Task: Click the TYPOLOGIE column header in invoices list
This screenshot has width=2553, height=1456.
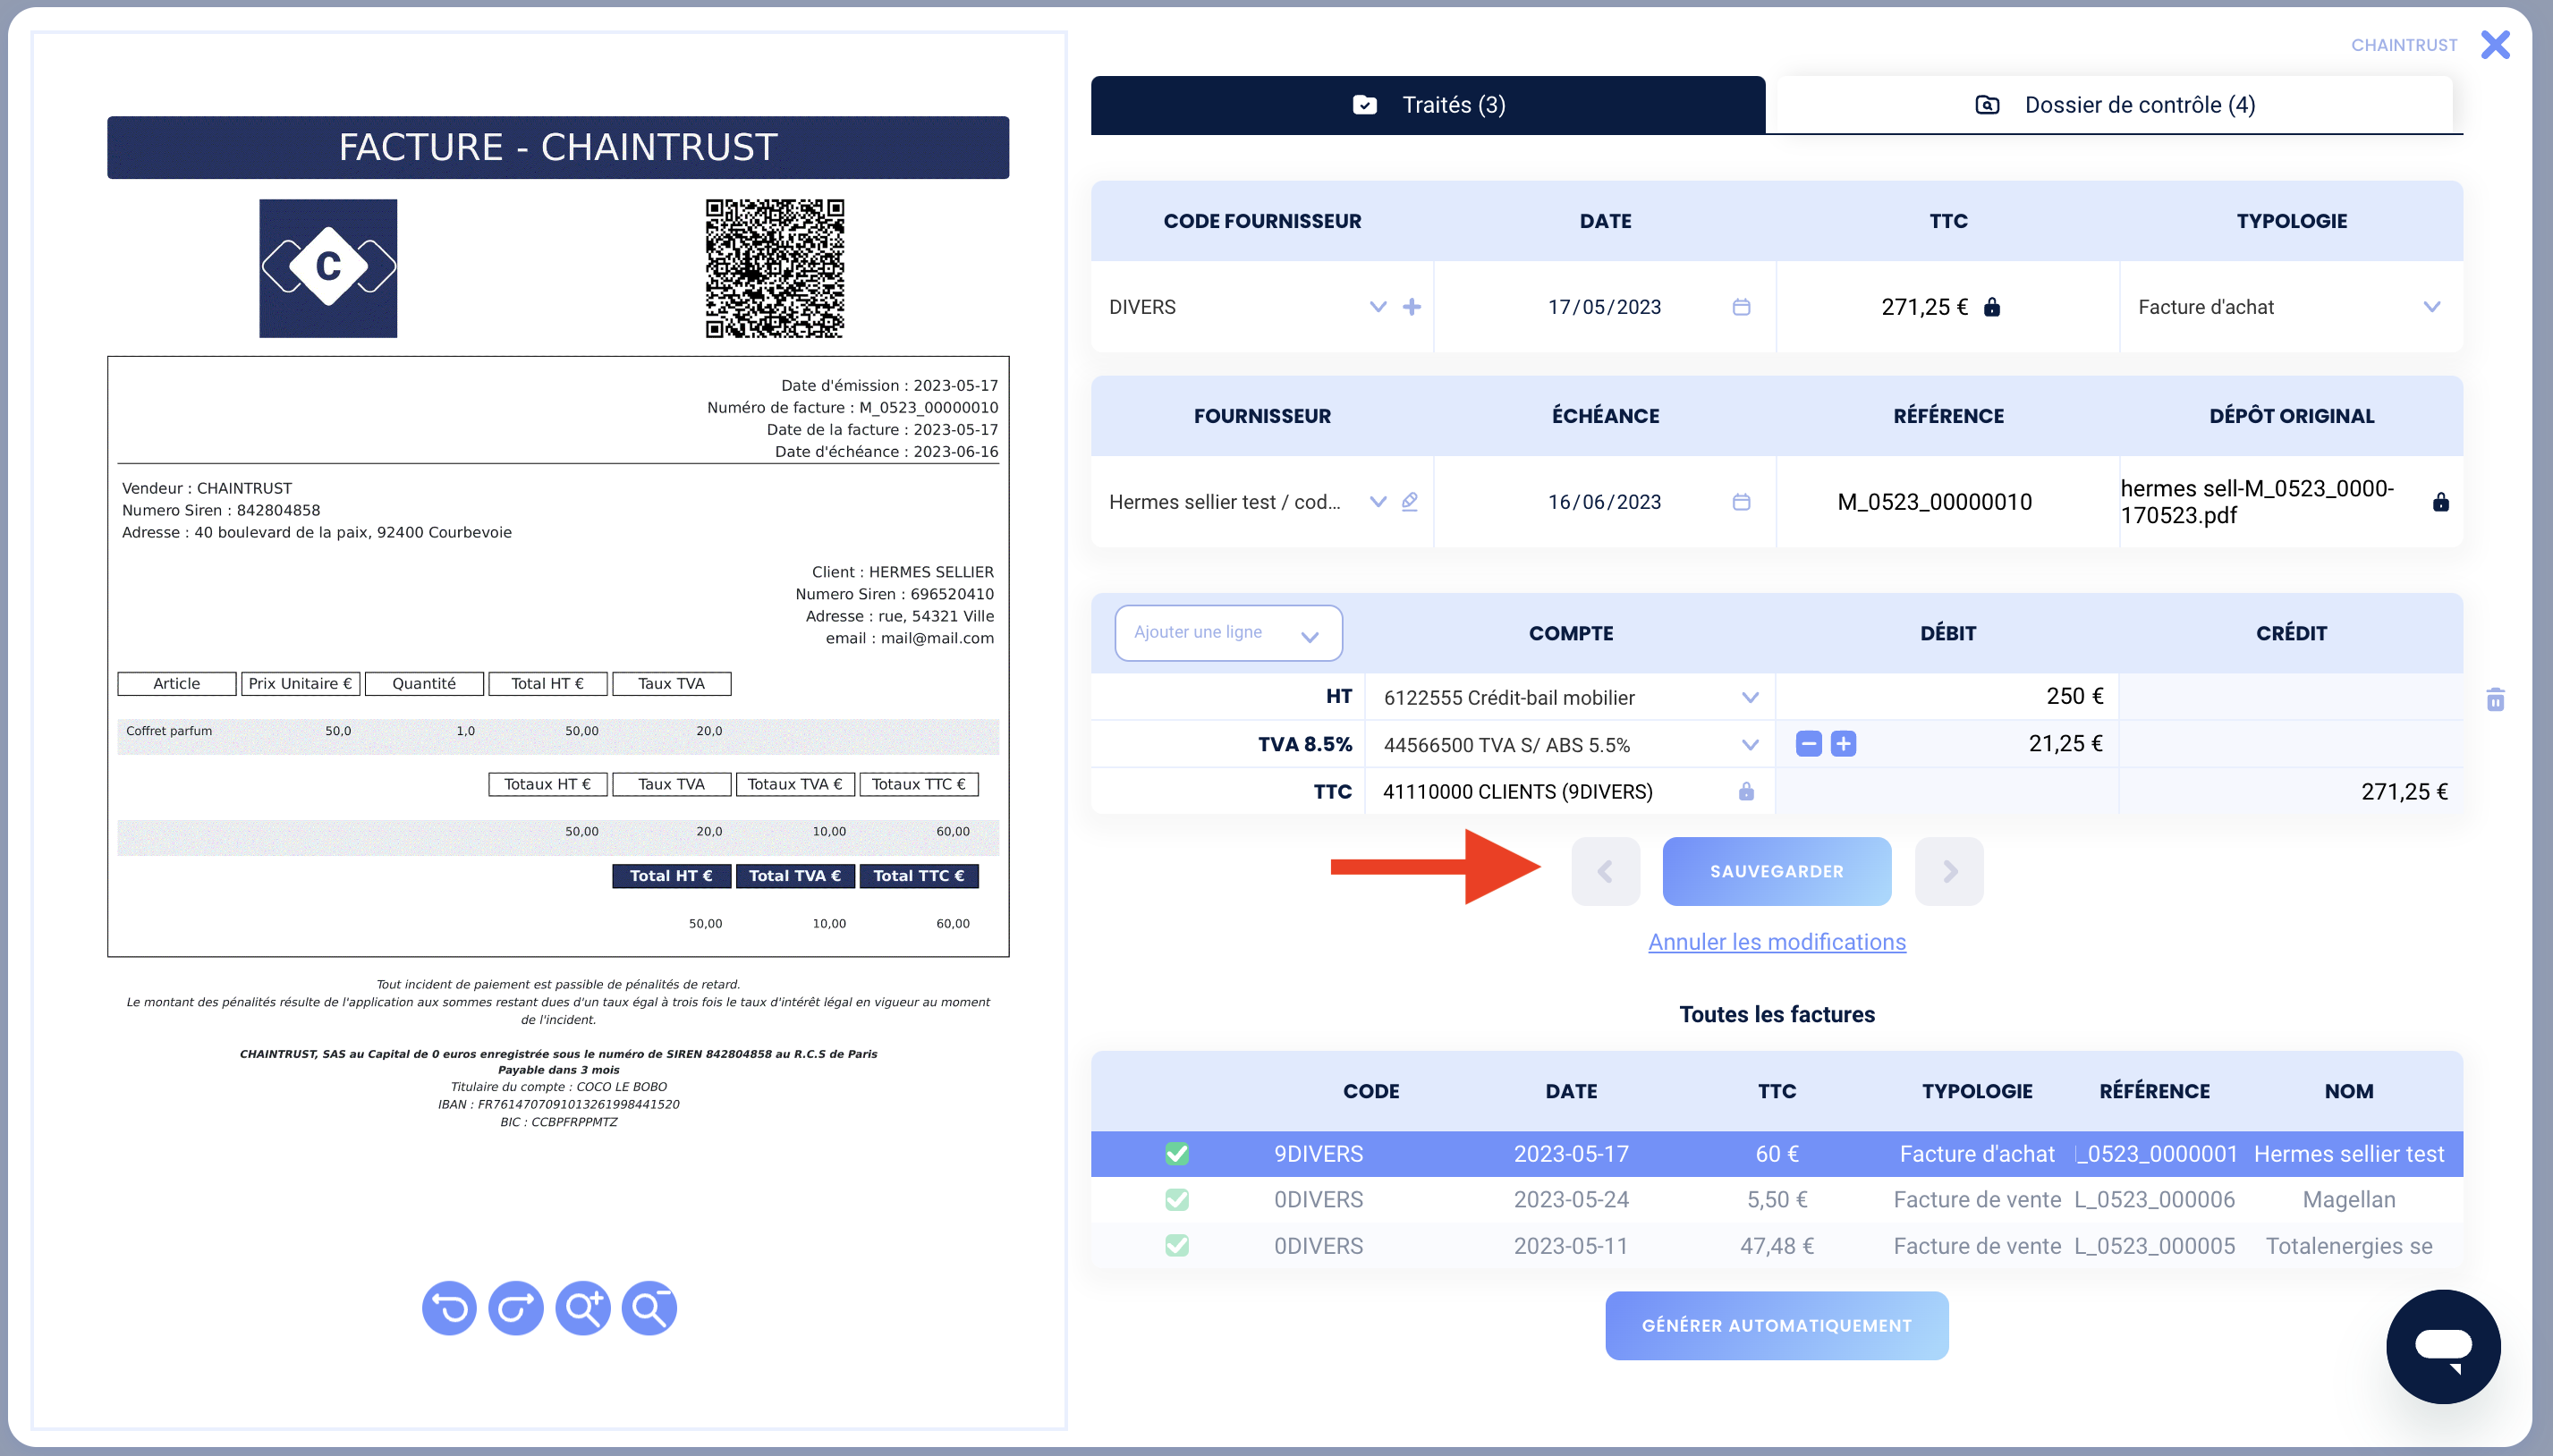Action: pyautogui.click(x=1976, y=1091)
